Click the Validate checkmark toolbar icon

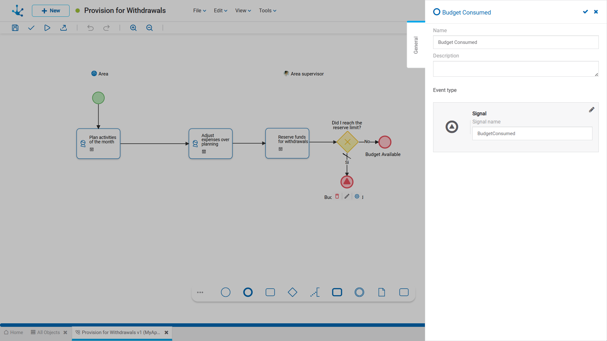point(31,28)
